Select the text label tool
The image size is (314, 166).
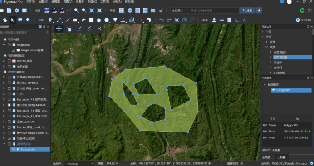132,20
